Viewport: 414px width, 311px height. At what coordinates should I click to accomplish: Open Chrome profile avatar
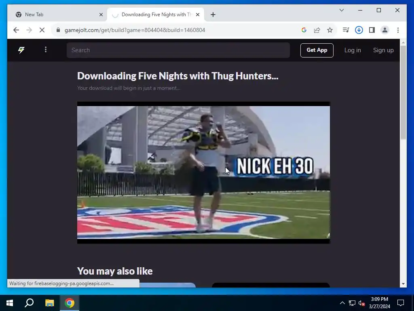pyautogui.click(x=385, y=30)
